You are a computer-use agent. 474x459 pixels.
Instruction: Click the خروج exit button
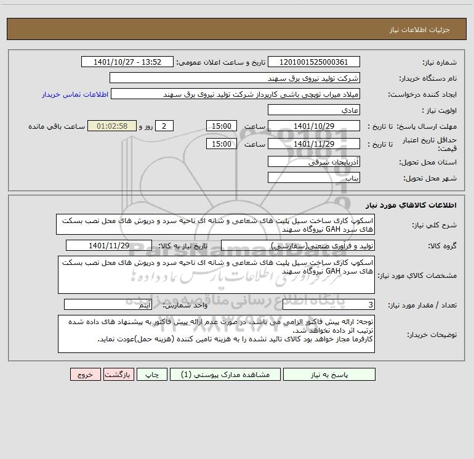85,374
